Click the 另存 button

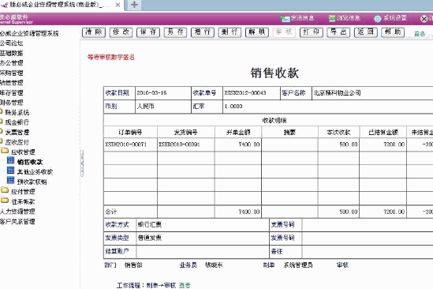175,32
